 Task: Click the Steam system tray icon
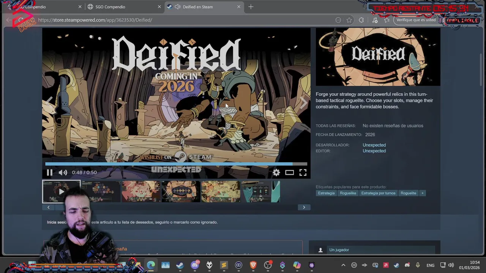pyautogui.click(x=396, y=265)
